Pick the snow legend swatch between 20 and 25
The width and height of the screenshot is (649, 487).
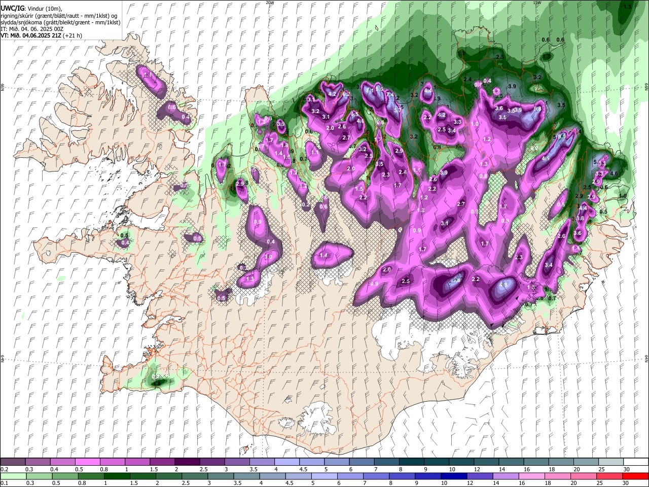pos(586,462)
